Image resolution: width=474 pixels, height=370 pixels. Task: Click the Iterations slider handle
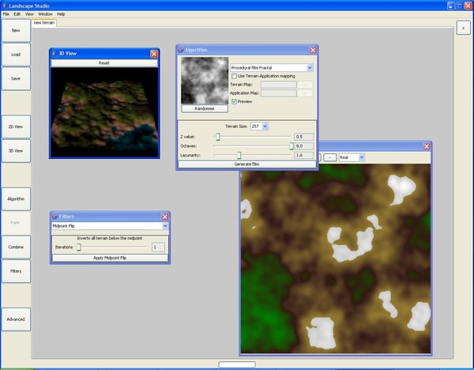[x=78, y=247]
